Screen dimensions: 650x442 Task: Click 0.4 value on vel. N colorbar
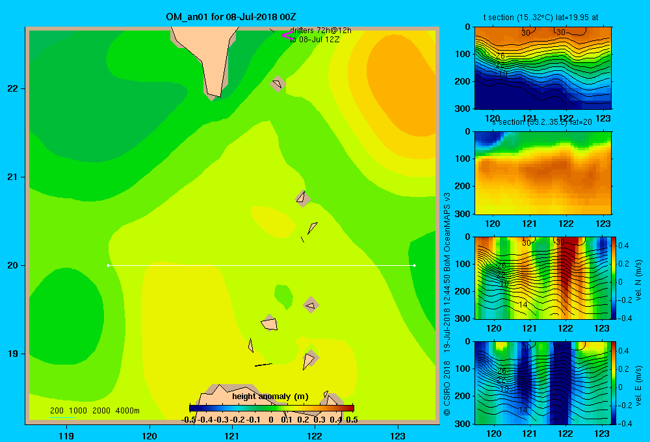tap(623, 246)
